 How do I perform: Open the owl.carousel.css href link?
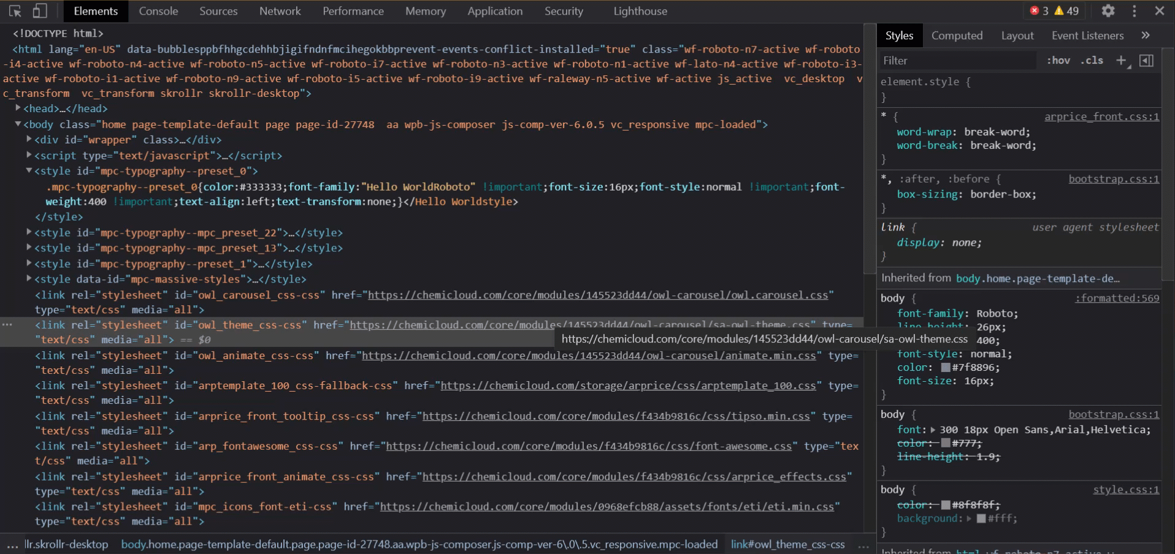[597, 295]
